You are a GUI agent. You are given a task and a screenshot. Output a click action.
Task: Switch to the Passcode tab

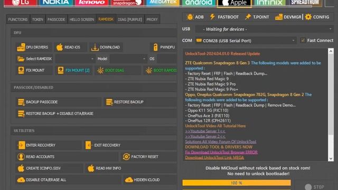(x=57, y=20)
